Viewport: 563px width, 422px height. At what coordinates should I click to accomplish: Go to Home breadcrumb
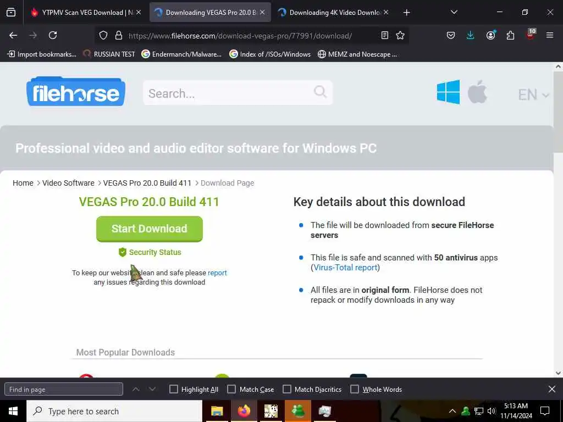pos(23,183)
